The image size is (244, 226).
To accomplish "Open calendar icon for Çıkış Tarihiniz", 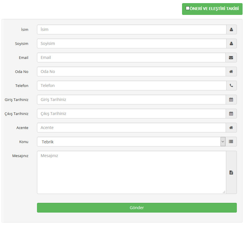I will click(x=231, y=114).
